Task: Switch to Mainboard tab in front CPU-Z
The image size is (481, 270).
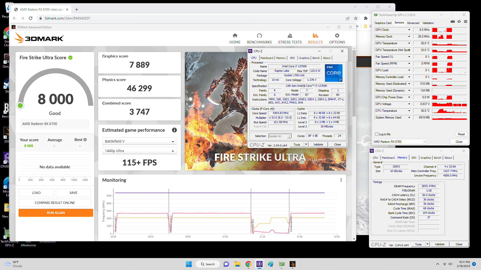Action: pyautogui.click(x=267, y=58)
